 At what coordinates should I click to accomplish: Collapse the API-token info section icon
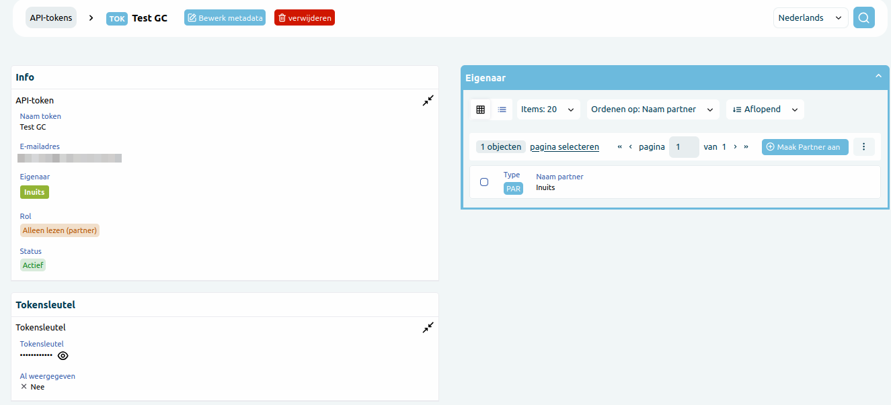(428, 101)
